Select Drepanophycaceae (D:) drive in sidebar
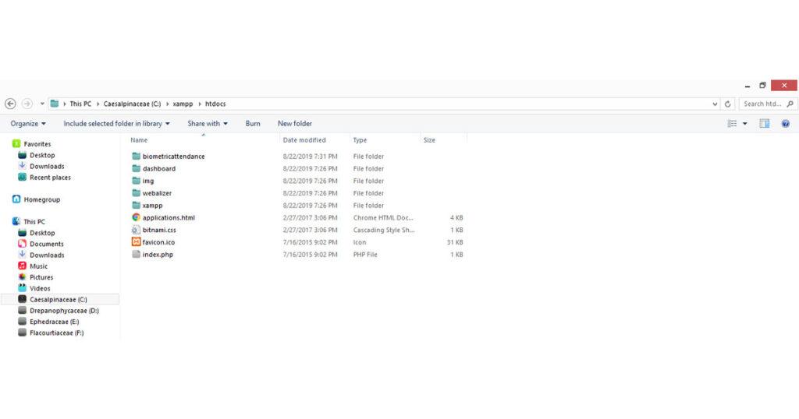The width and height of the screenshot is (799, 419). pyautogui.click(x=64, y=311)
